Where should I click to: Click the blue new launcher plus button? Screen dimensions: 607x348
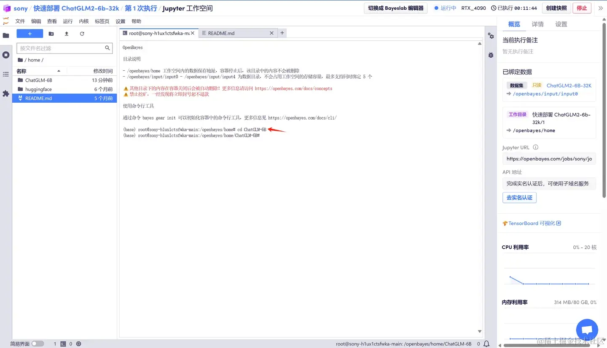(x=30, y=34)
